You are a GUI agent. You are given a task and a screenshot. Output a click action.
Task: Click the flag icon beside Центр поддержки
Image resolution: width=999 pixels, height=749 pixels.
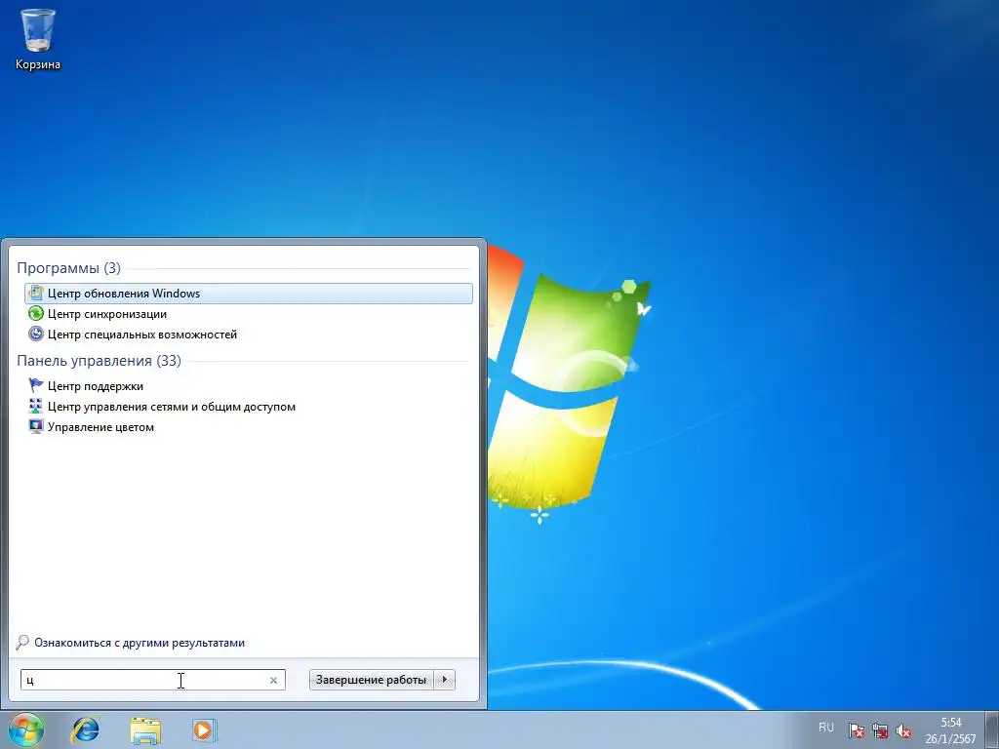click(36, 386)
